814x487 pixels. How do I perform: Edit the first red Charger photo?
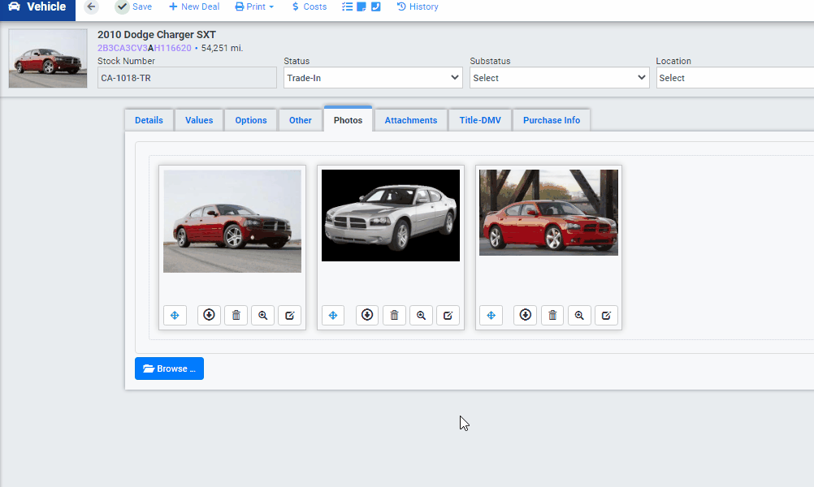[x=290, y=315]
